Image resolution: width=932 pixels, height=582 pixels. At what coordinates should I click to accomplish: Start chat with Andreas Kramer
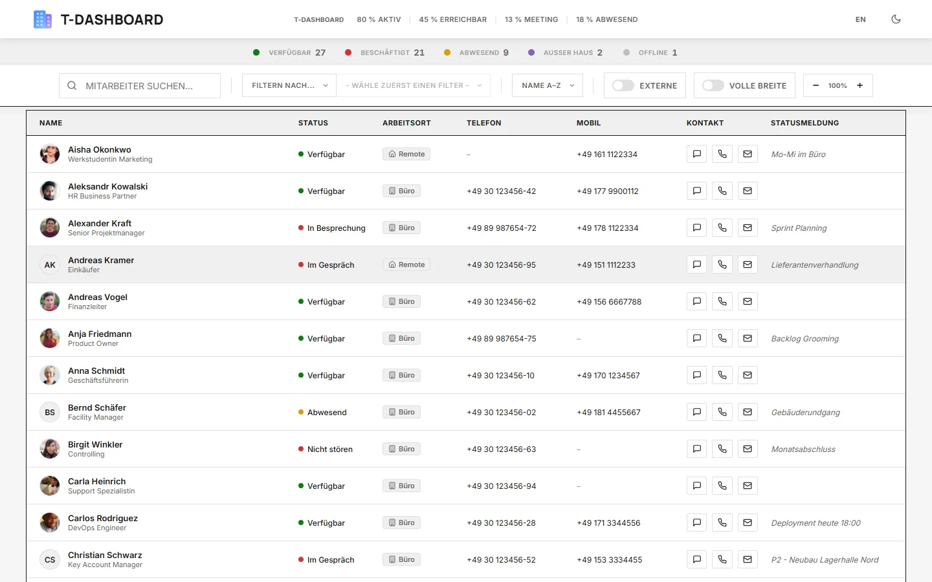coord(696,264)
